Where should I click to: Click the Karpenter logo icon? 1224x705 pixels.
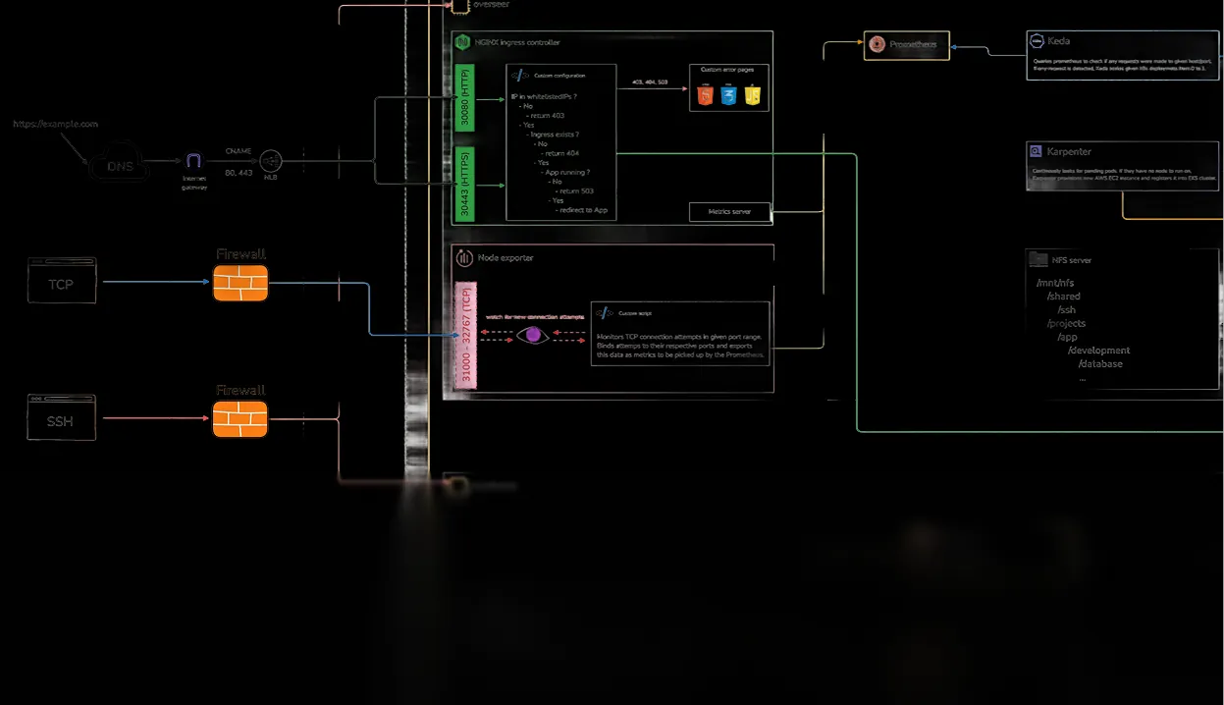1036,151
